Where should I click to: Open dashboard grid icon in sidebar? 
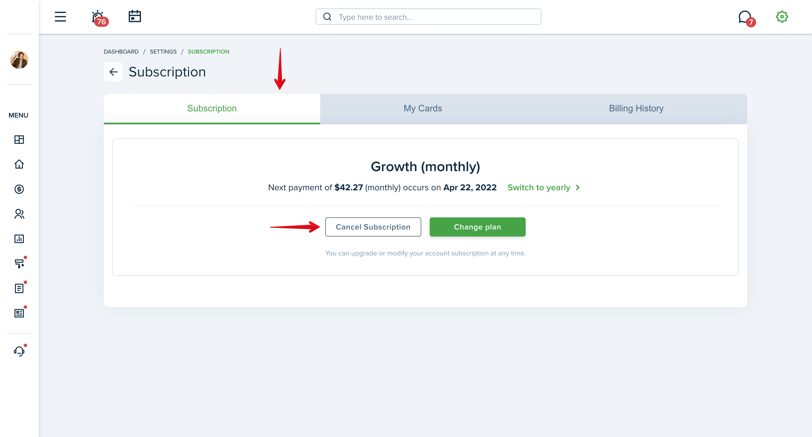(19, 140)
